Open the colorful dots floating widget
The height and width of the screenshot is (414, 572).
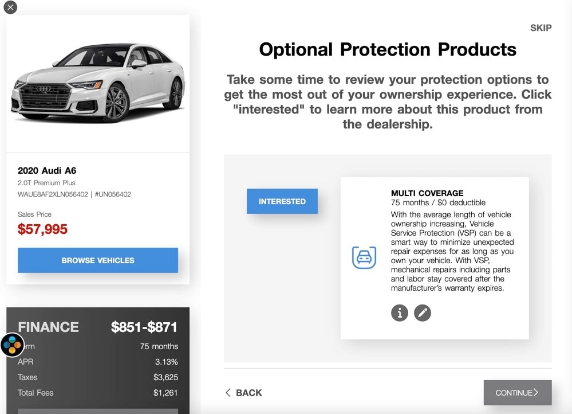tap(12, 345)
